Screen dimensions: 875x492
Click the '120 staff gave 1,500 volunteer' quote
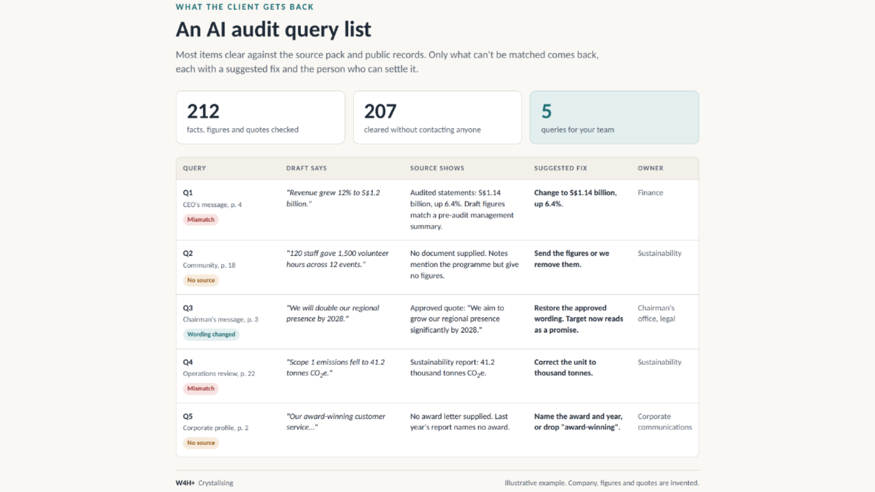(x=337, y=259)
